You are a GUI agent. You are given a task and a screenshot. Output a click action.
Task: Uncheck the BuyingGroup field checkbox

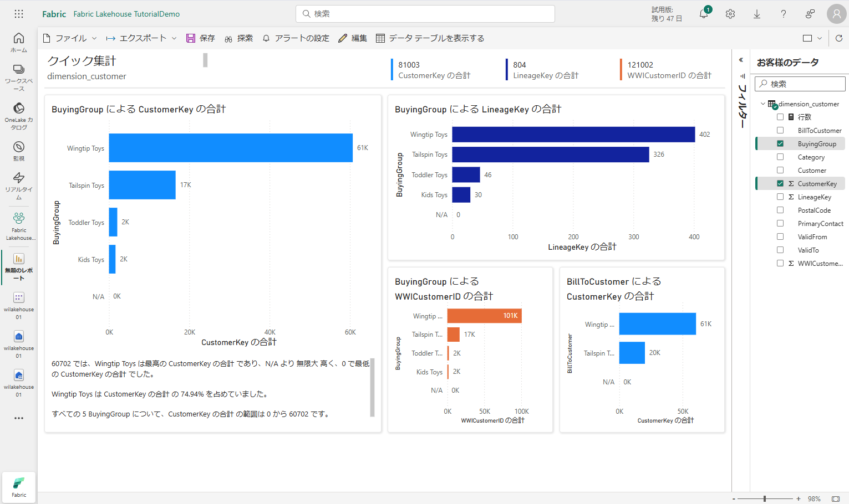click(x=780, y=143)
